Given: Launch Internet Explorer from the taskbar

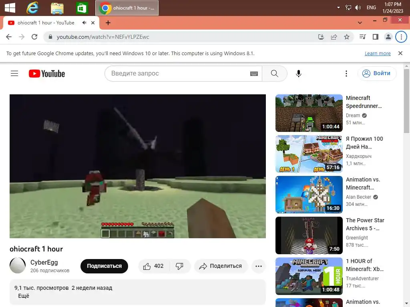Looking at the screenshot, I should (x=32, y=8).
